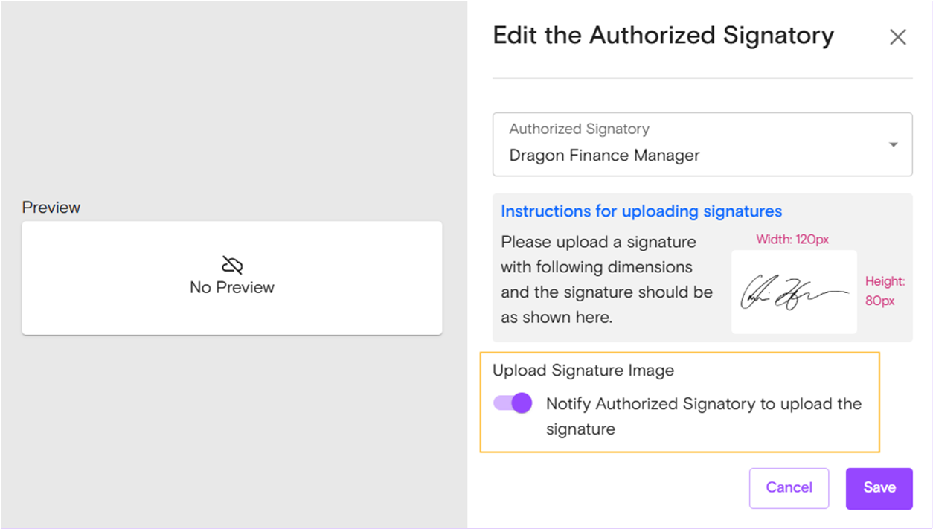Click the Notify Authorized Signatory label text
The width and height of the screenshot is (933, 529).
(704, 417)
